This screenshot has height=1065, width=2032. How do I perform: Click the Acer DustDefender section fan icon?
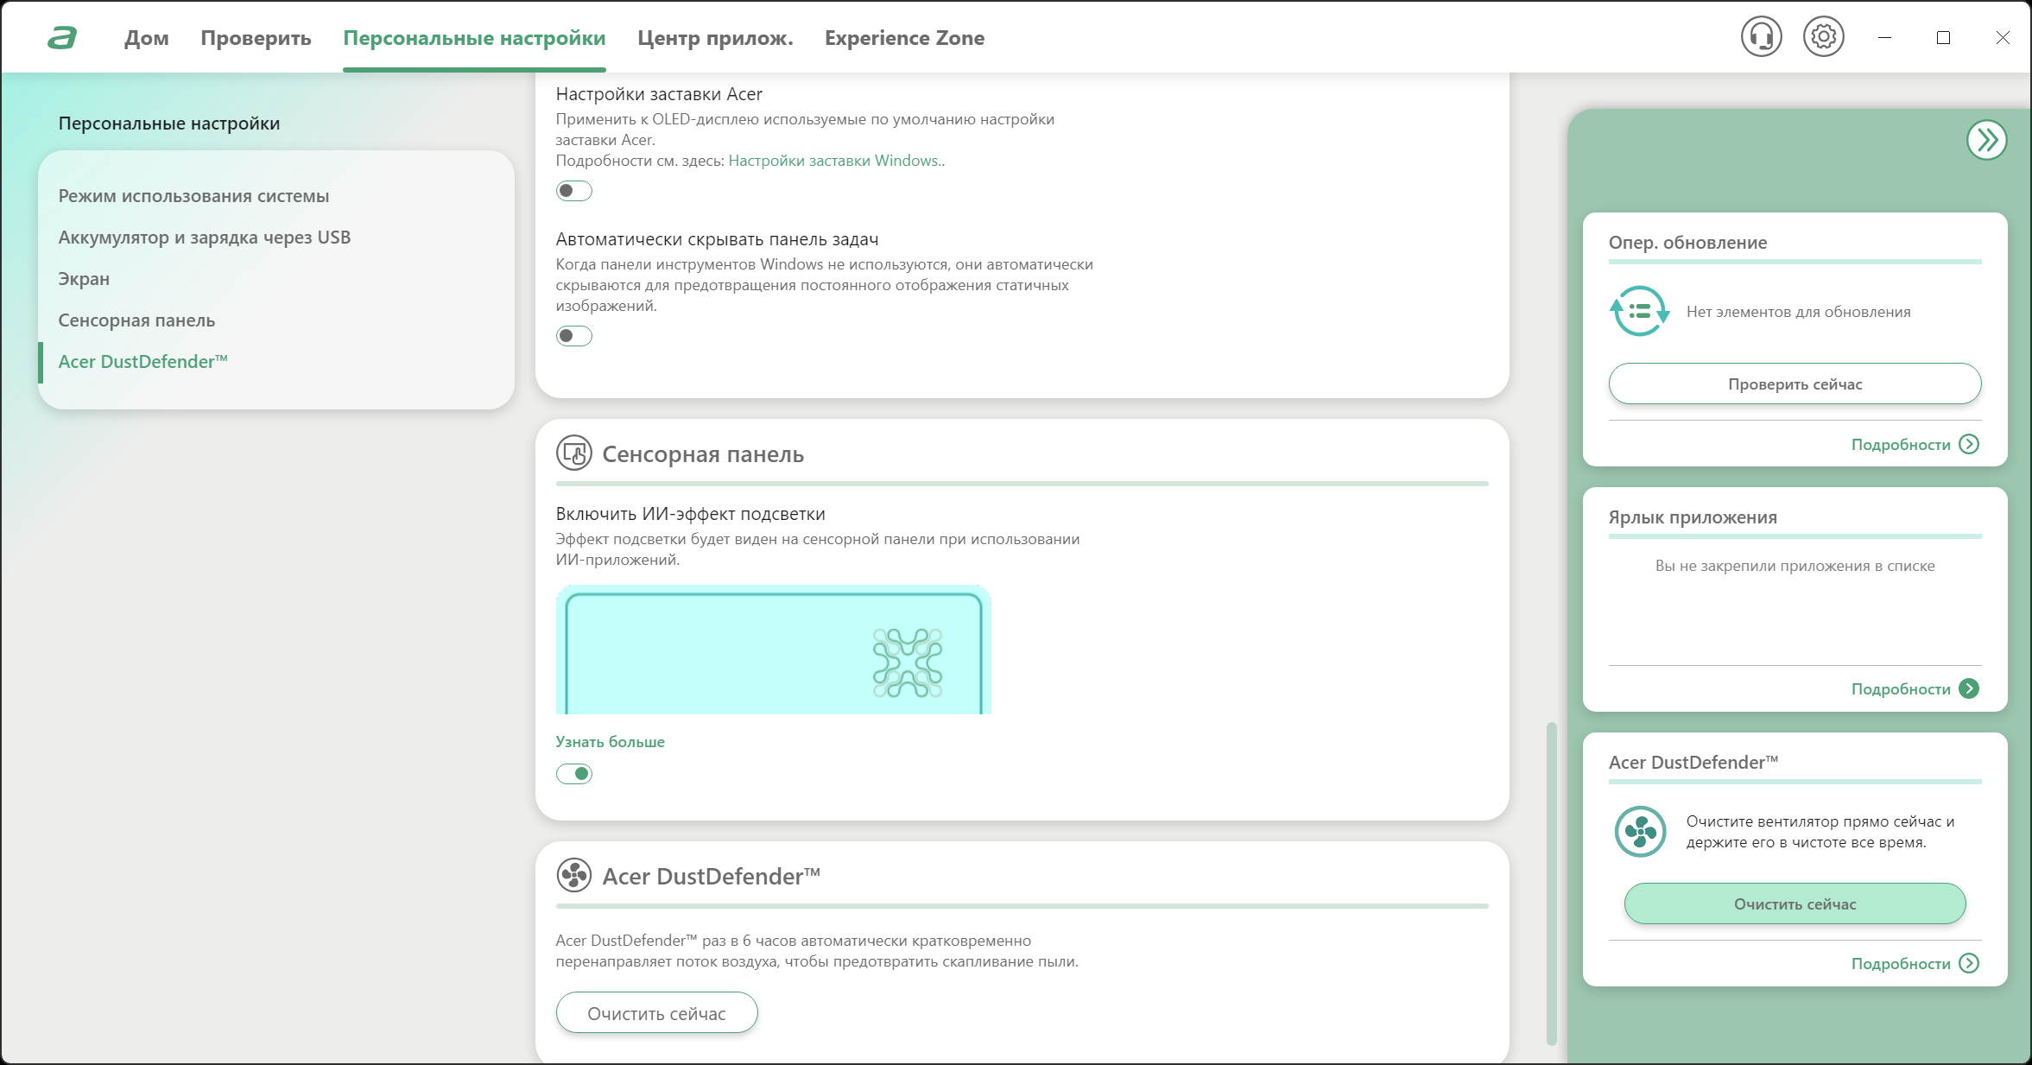pyautogui.click(x=574, y=876)
